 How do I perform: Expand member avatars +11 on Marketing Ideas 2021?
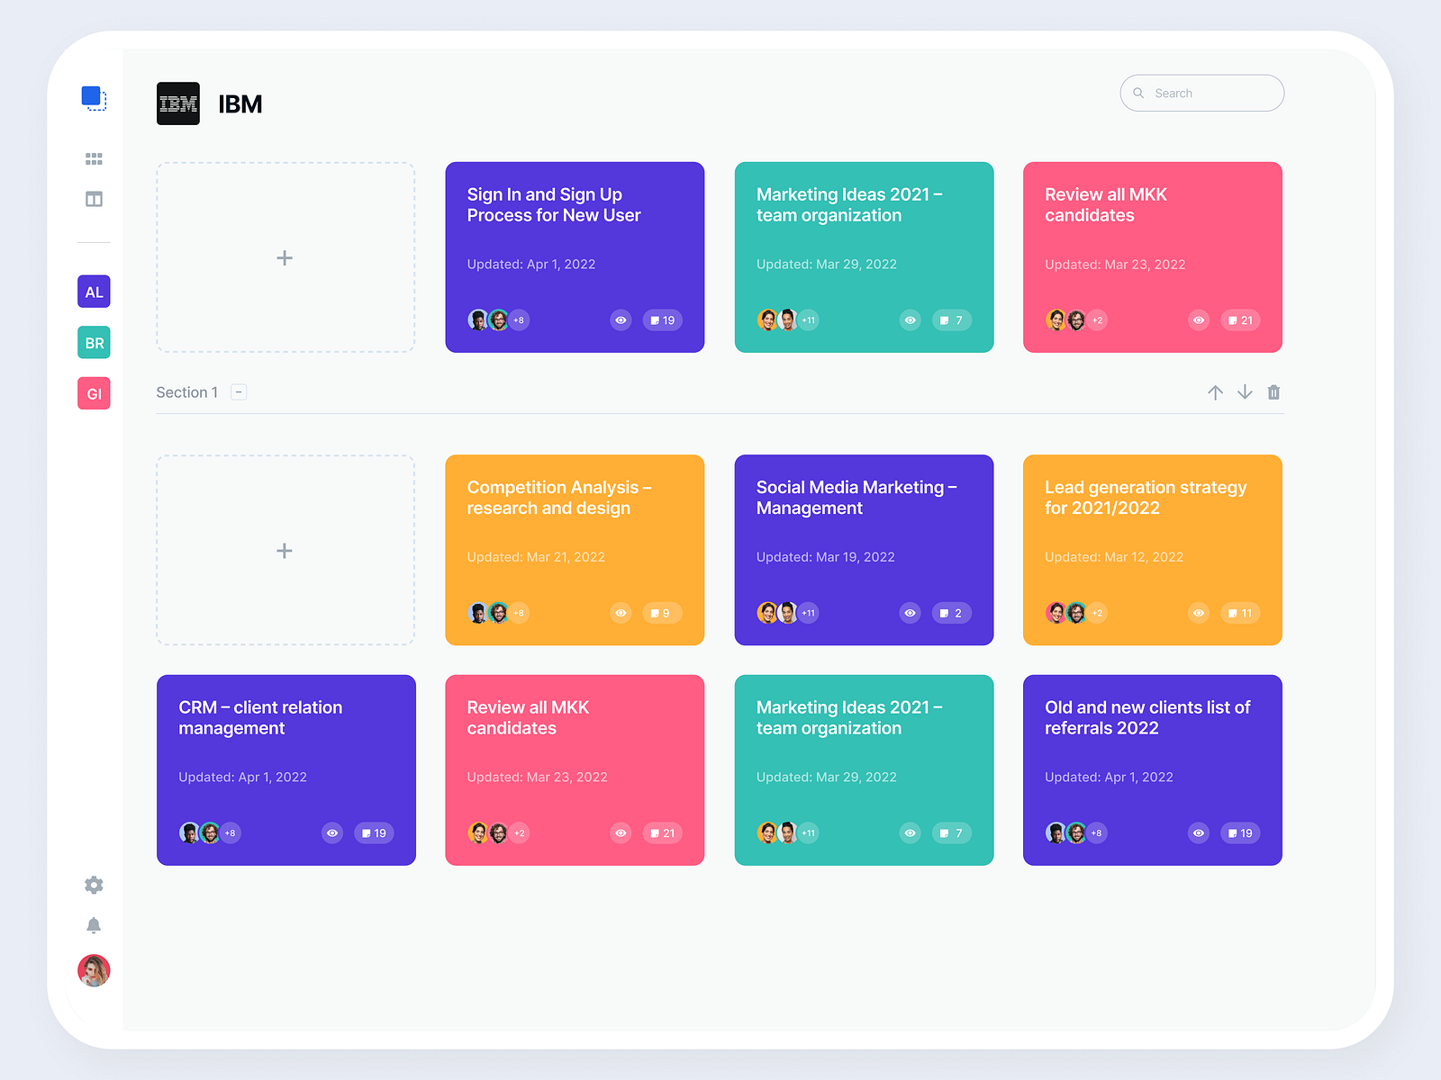pos(807,319)
